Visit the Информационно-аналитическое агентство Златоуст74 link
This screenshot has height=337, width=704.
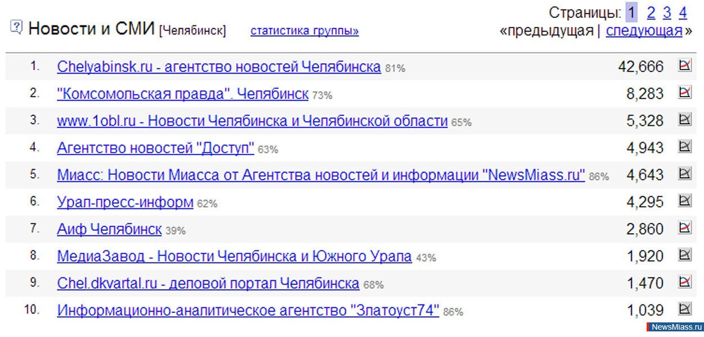(247, 311)
